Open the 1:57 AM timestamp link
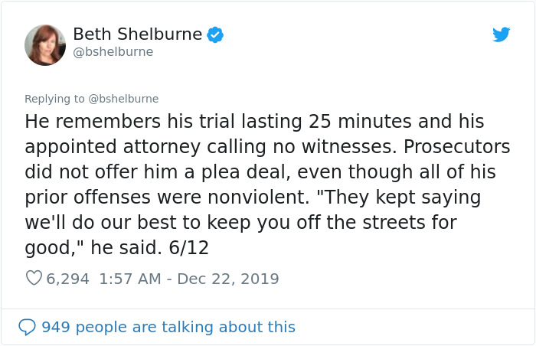The width and height of the screenshot is (536, 346). pyautogui.click(x=130, y=279)
